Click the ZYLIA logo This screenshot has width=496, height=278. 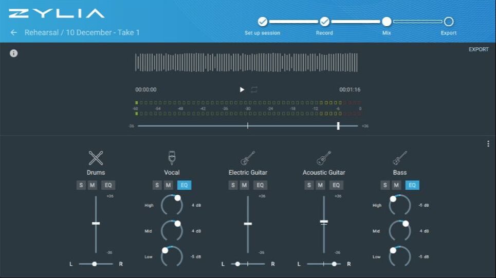pos(57,13)
